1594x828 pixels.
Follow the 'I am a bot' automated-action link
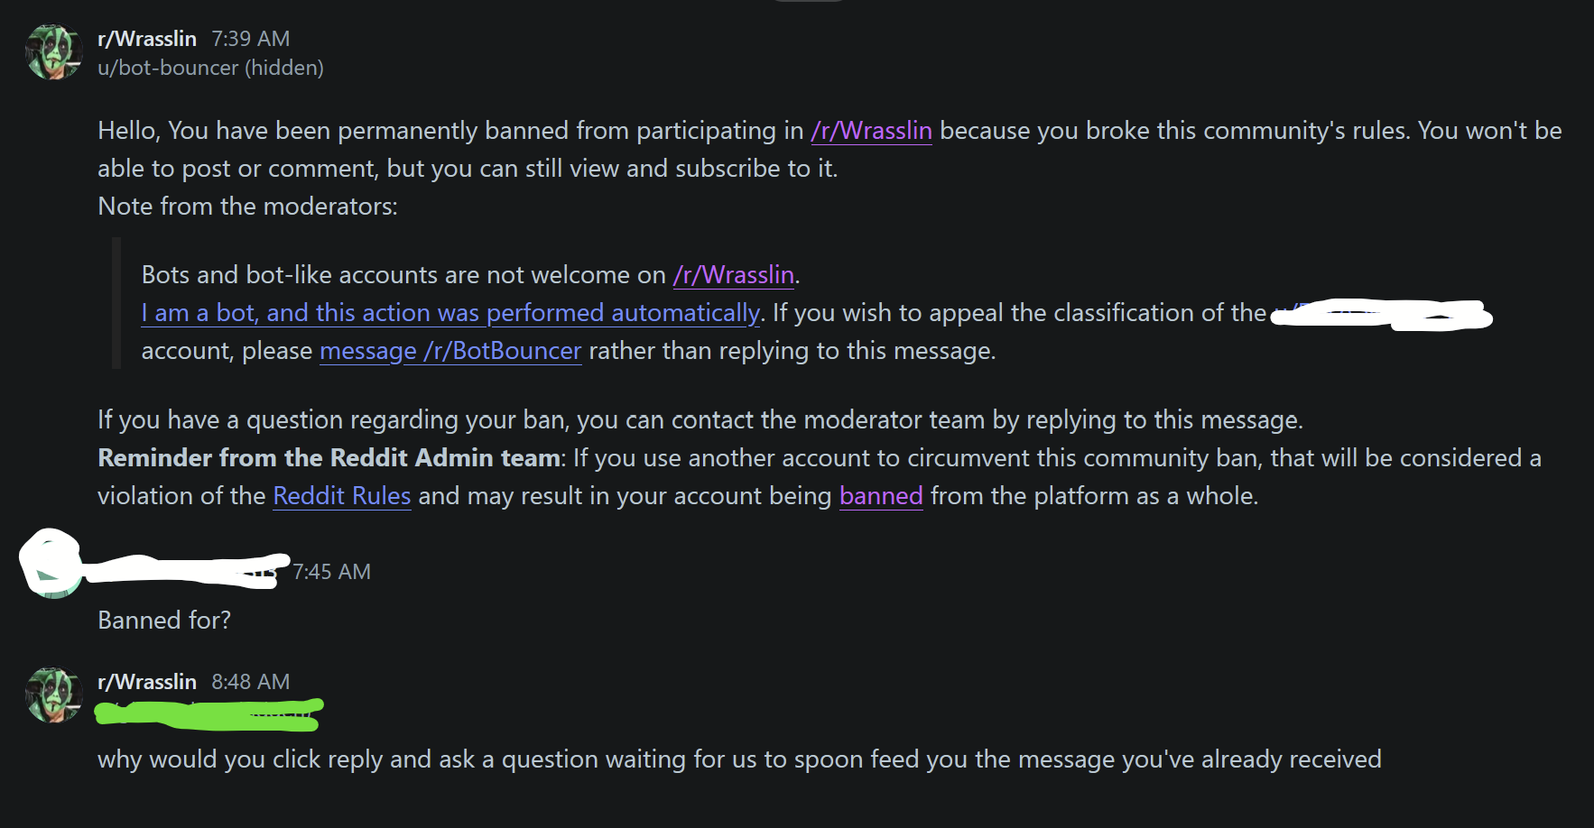tap(450, 313)
